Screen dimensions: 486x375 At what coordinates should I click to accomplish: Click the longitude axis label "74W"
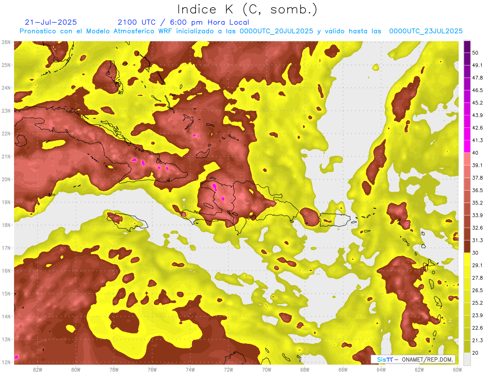coord(190,369)
